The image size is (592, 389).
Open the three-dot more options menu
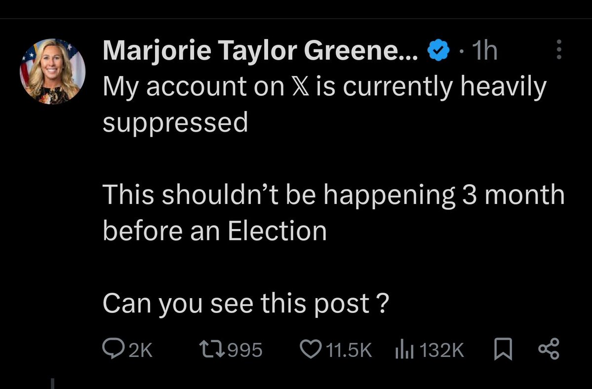tap(559, 50)
